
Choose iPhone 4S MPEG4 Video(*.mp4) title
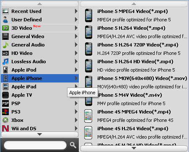134,112
